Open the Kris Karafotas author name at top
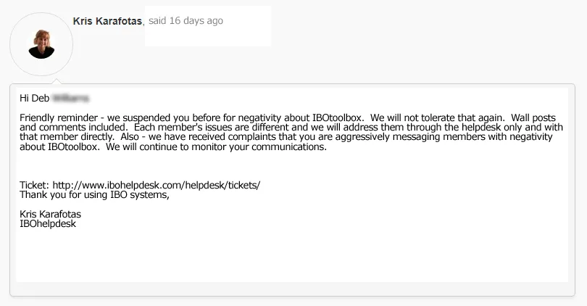Image resolution: width=587 pixels, height=306 pixels. pos(107,21)
